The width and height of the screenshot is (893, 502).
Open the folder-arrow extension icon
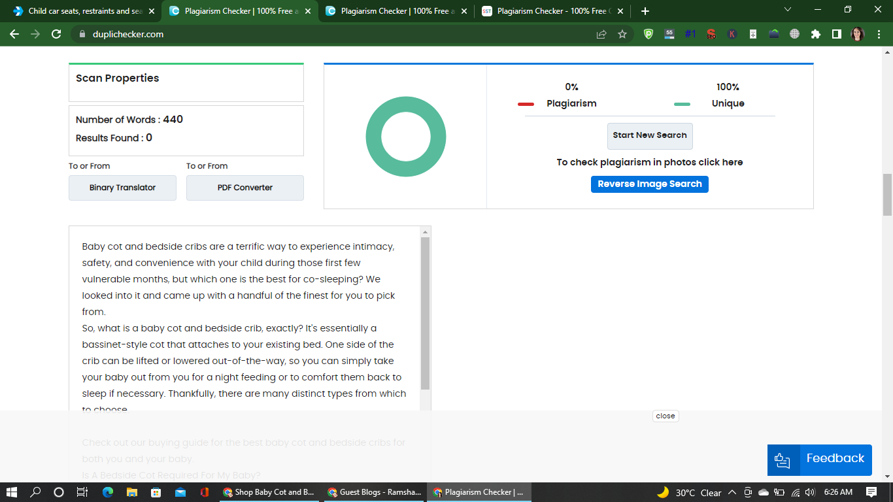(774, 34)
